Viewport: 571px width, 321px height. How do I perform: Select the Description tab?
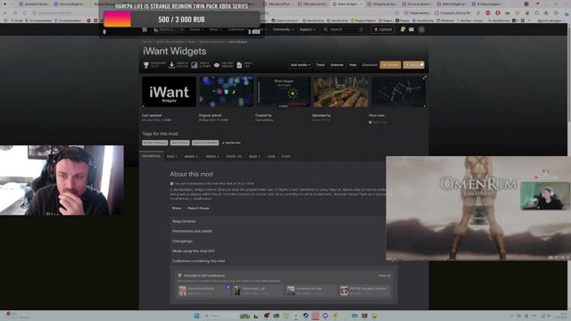151,156
